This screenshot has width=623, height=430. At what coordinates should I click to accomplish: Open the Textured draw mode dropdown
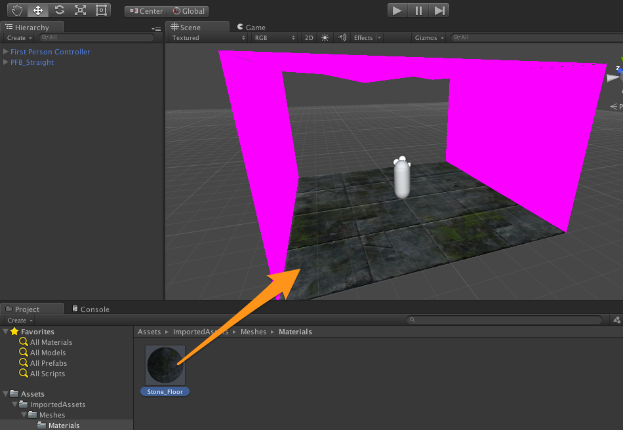point(208,38)
